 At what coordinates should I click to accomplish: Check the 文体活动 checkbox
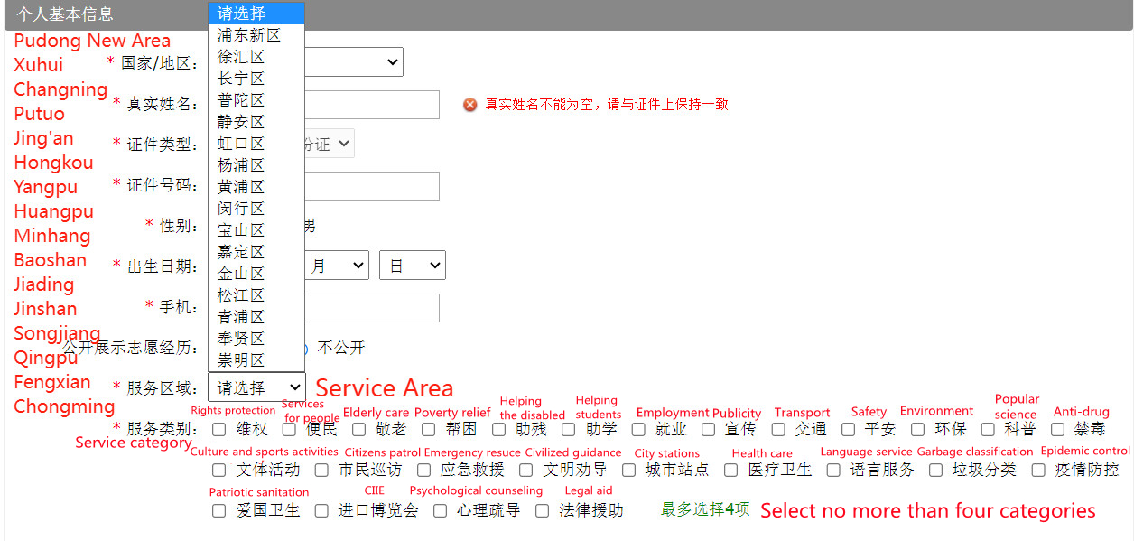pos(218,470)
